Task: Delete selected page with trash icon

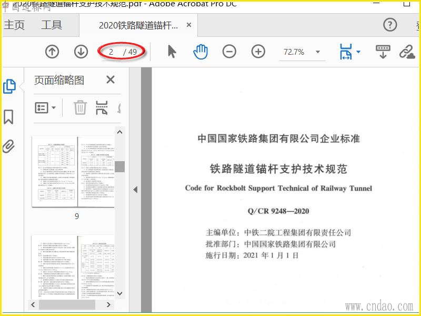Action: click(x=81, y=107)
